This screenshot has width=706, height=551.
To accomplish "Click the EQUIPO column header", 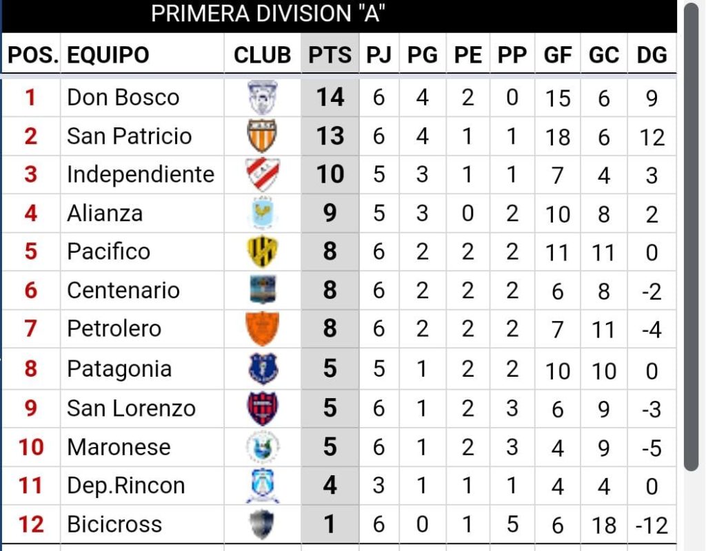I will [108, 55].
